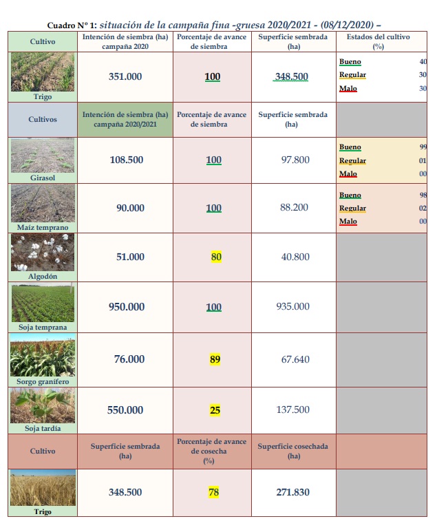Click the green "campaña 2020/2021" header cell

[x=126, y=119]
